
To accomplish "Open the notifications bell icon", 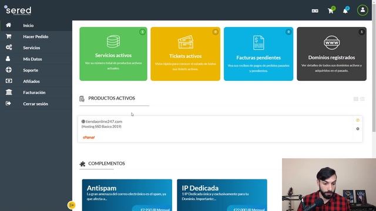I will 345,11.
